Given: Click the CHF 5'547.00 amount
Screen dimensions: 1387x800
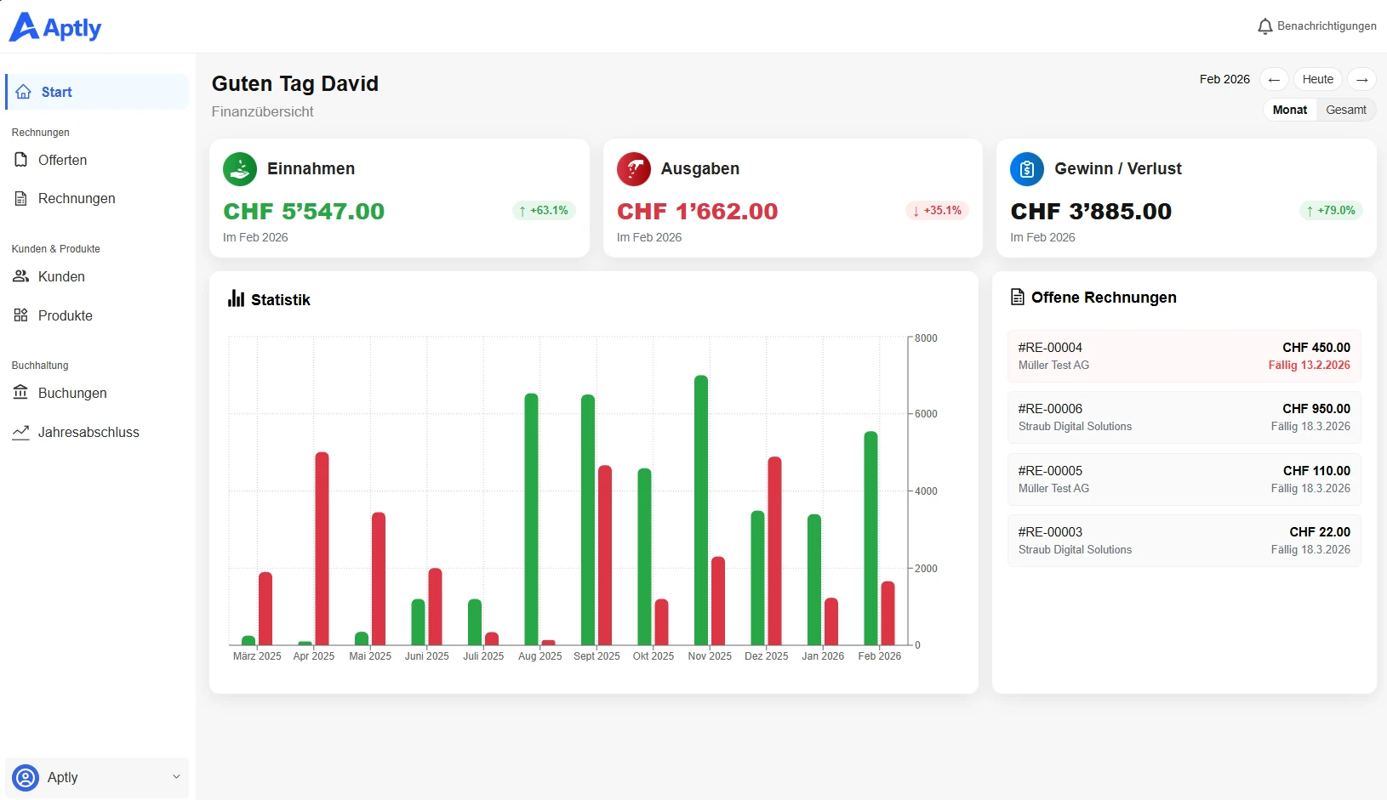Looking at the screenshot, I should click(304, 211).
